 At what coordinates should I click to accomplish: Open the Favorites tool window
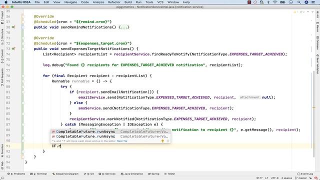[2, 150]
